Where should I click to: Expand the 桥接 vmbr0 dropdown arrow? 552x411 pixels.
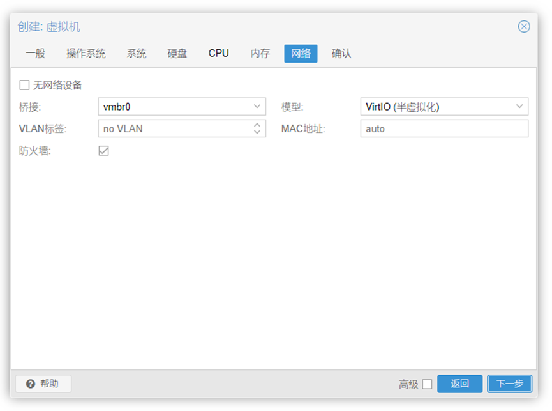257,107
